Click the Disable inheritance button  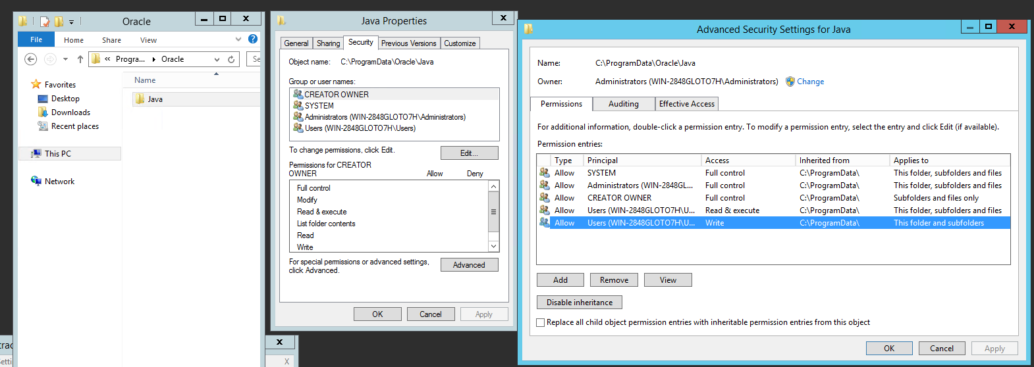pyautogui.click(x=579, y=303)
